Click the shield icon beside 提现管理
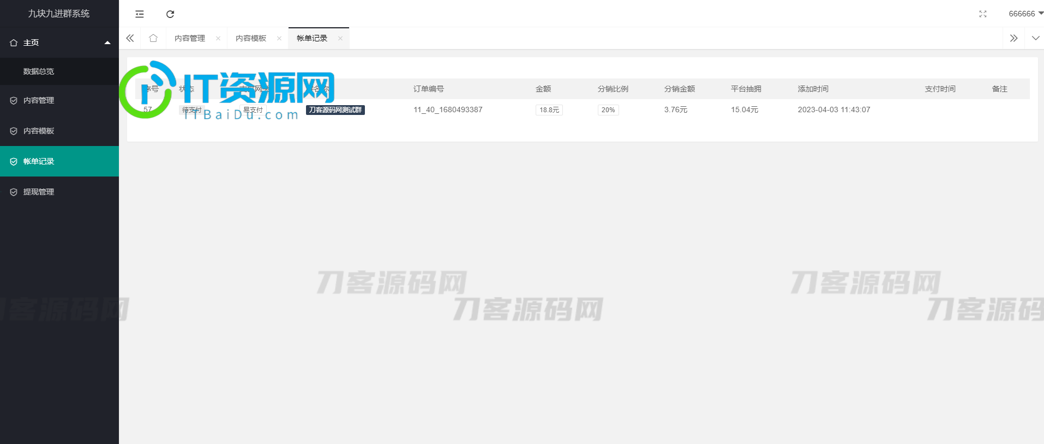The image size is (1044, 444). 14,192
